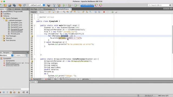Click Find Next Occurrence icon
173x97 pixels.
[71, 12]
